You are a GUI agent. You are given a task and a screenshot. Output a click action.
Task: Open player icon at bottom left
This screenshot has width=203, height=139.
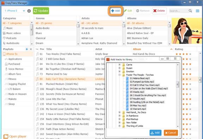click(x=6, y=137)
